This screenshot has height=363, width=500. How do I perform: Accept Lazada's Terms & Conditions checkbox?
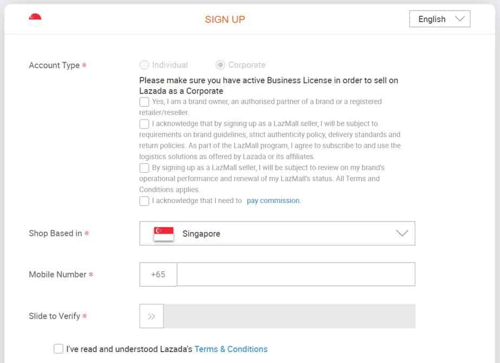click(x=58, y=349)
